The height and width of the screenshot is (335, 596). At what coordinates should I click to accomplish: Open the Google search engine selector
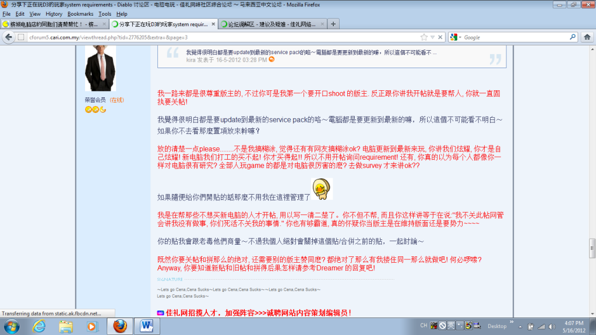point(456,37)
